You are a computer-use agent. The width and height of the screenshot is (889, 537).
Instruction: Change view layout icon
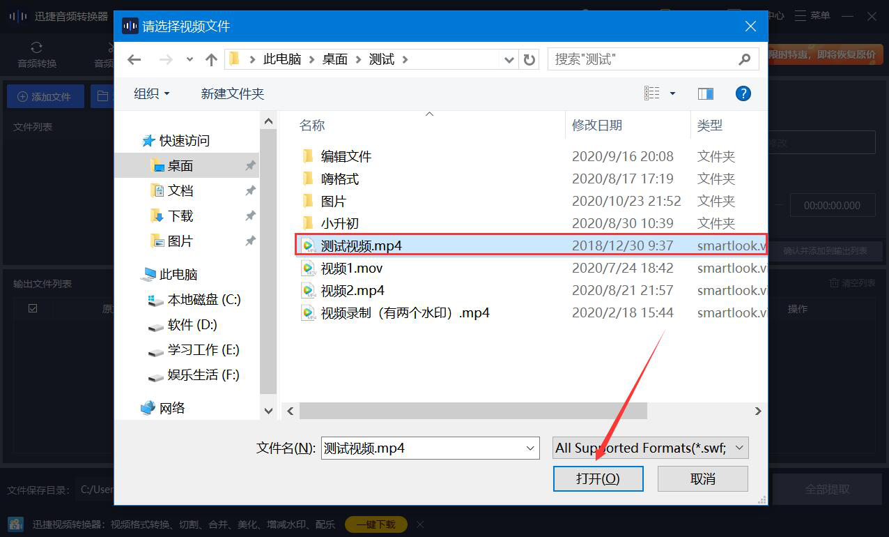[x=652, y=93]
